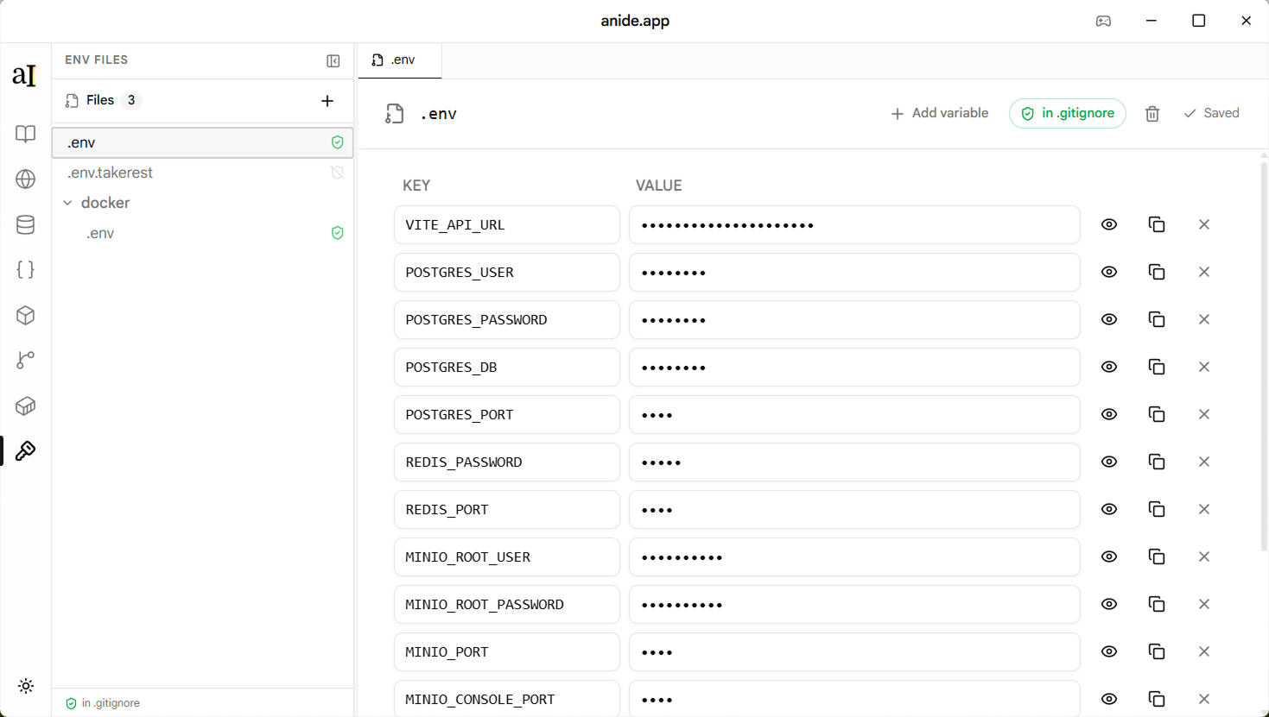Open the root .env file in list
This screenshot has width=1269, height=717.
tap(202, 142)
